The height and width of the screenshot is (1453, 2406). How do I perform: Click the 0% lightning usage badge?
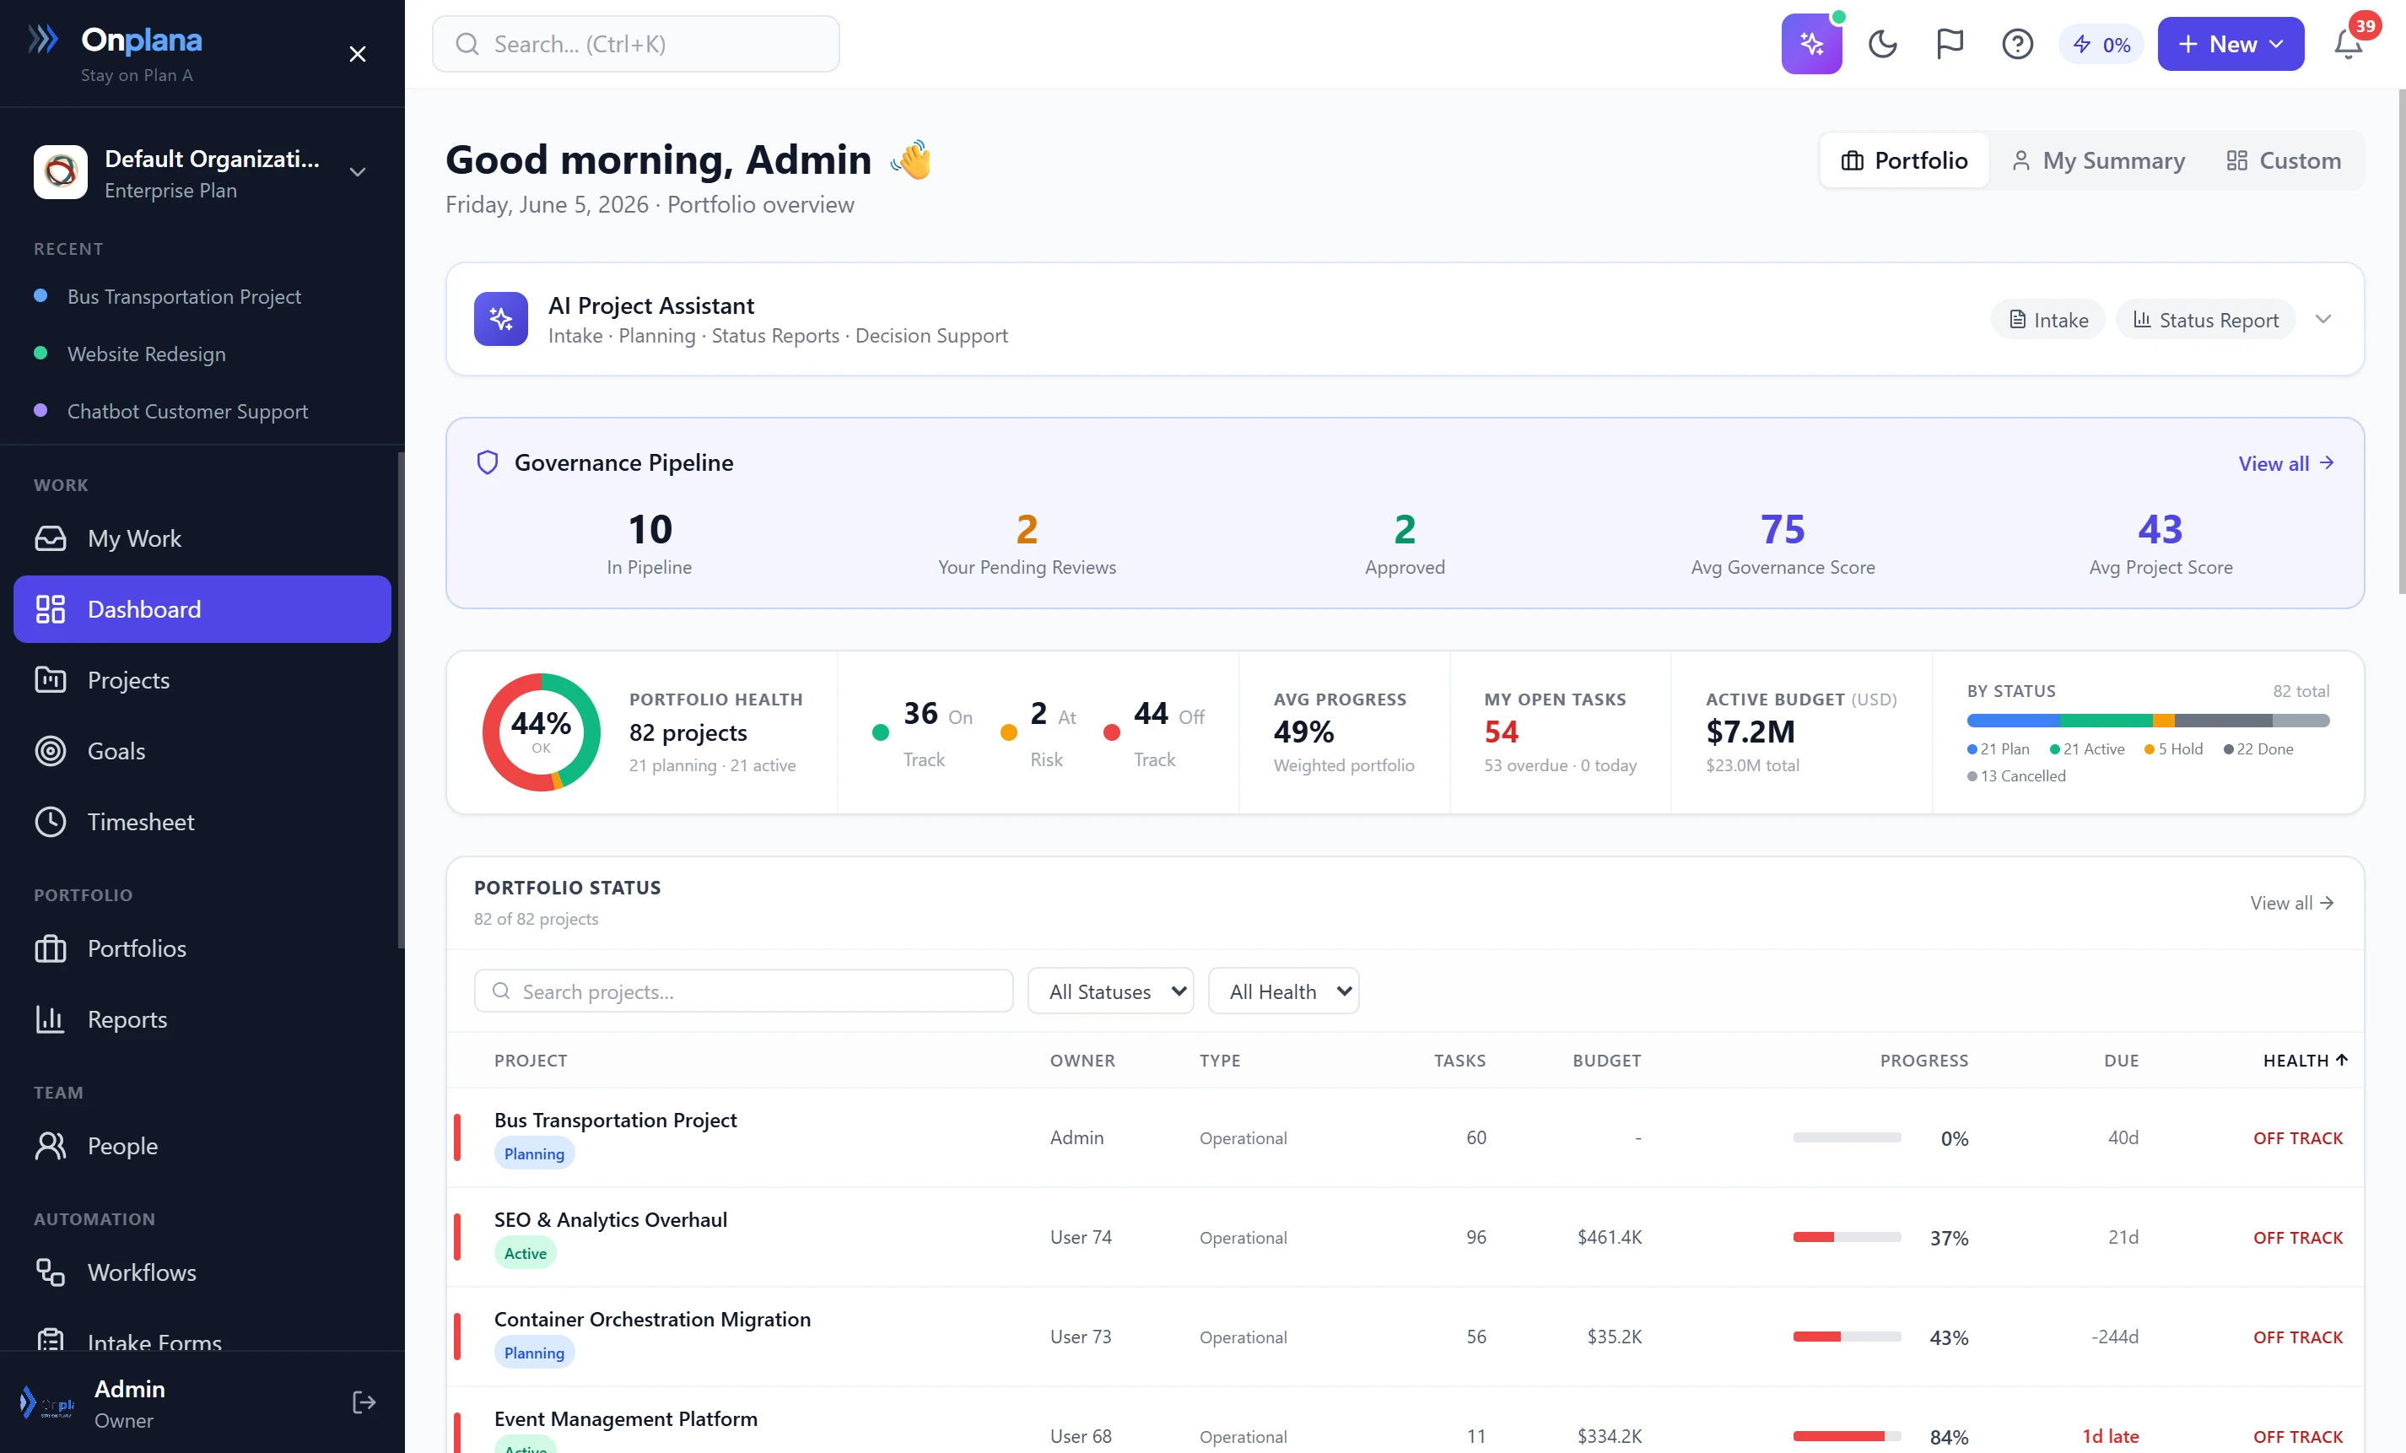tap(2101, 44)
